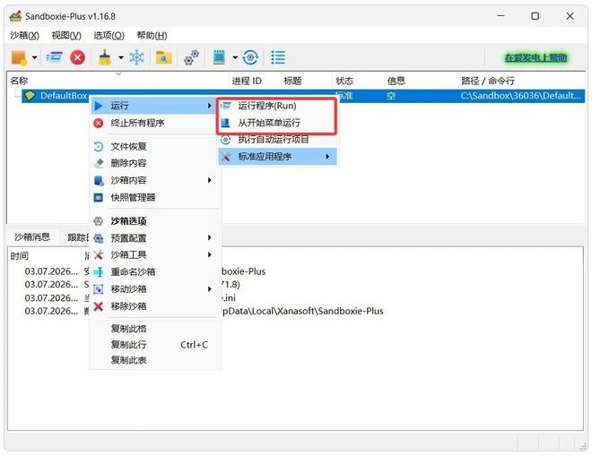Screen dimensions: 592x455
Task: Click the snapshot icon beside 快照管理器
Action: pos(99,198)
